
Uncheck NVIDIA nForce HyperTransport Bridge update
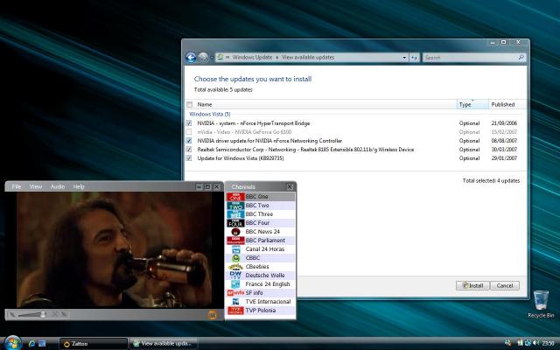click(189, 123)
